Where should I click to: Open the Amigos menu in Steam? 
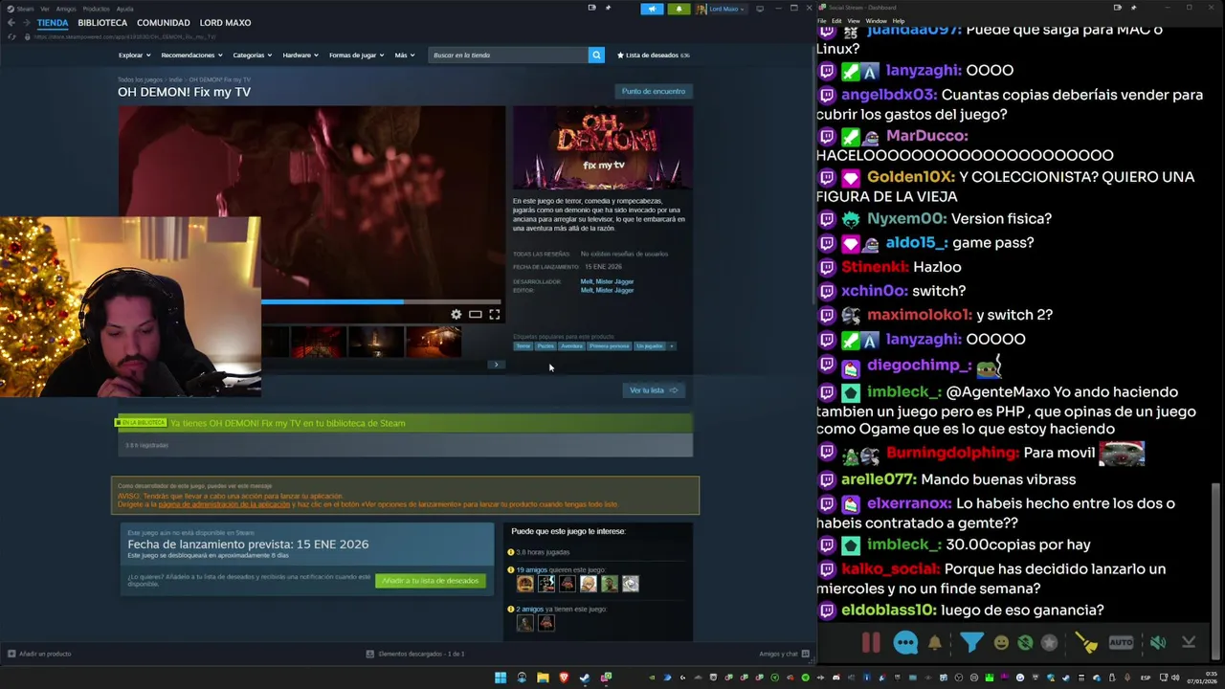tap(66, 9)
